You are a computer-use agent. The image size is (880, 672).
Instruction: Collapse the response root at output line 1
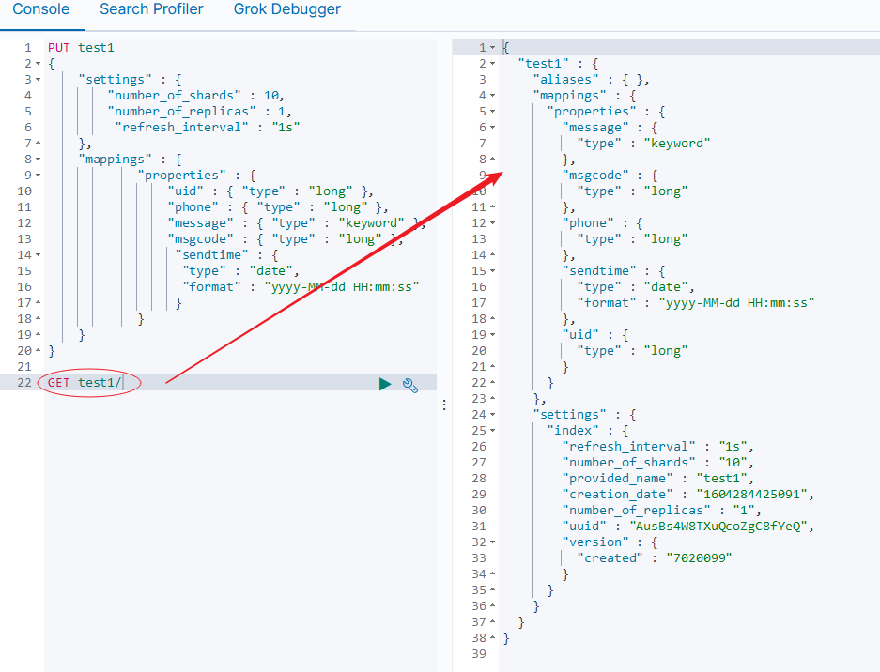tap(493, 48)
